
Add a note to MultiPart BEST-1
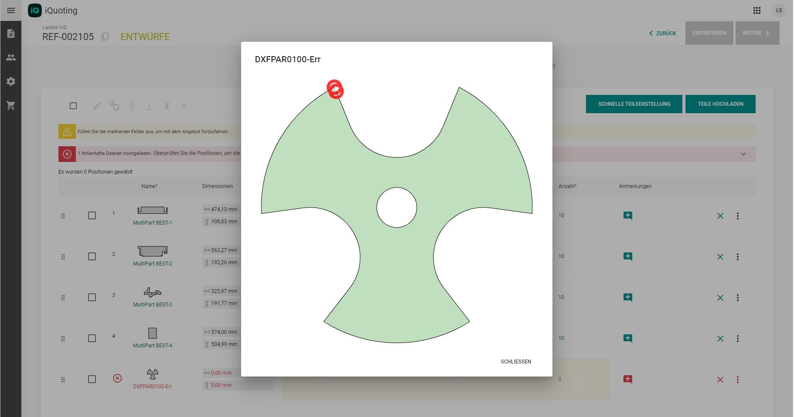coord(627,215)
